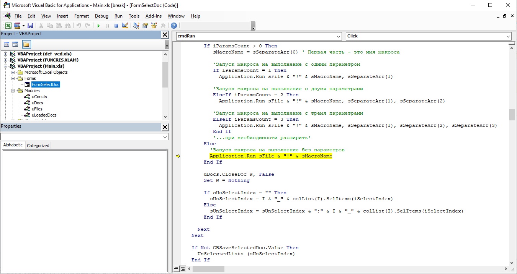The height and width of the screenshot is (274, 517).
Task: Open the Properties object selector dropdown
Action: coord(165,137)
